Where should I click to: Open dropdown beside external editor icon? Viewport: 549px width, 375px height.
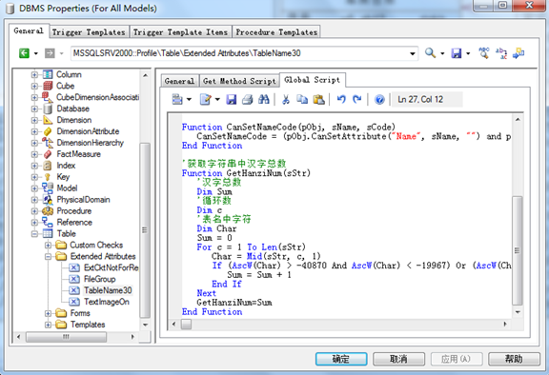(x=217, y=100)
